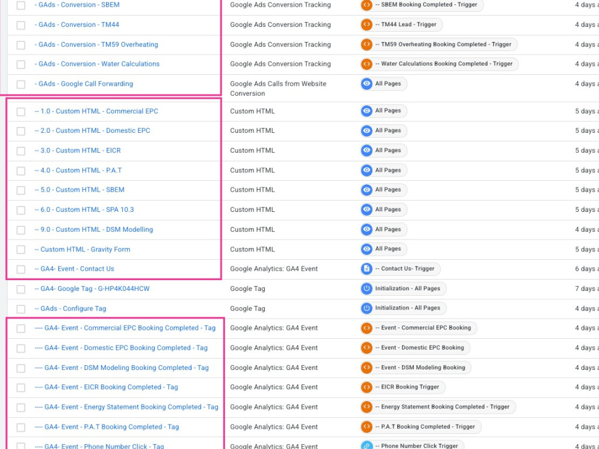The width and height of the screenshot is (599, 449).
Task: Open P.A.T Booking Completed - Trigger chip
Action: point(420,427)
